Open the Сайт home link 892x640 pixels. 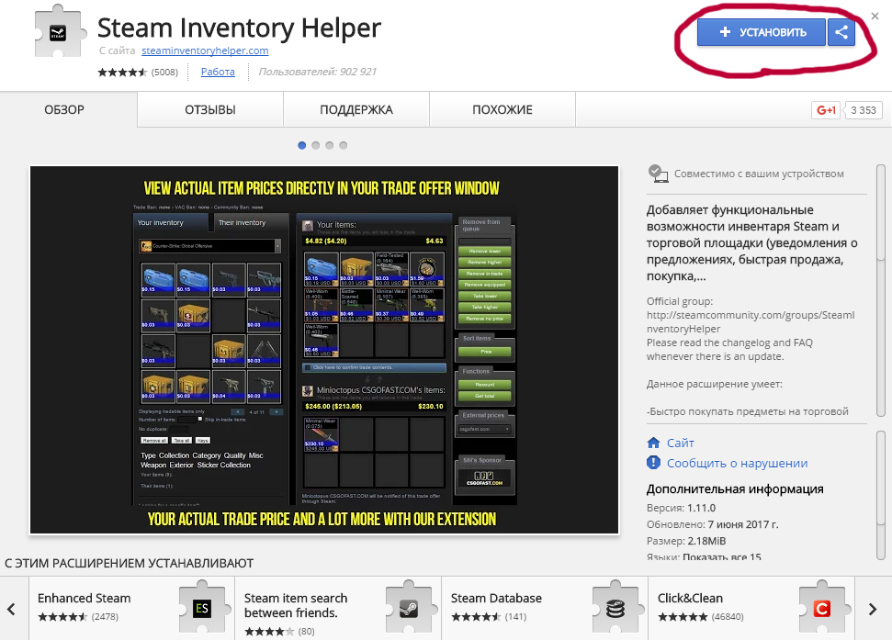[x=681, y=443]
